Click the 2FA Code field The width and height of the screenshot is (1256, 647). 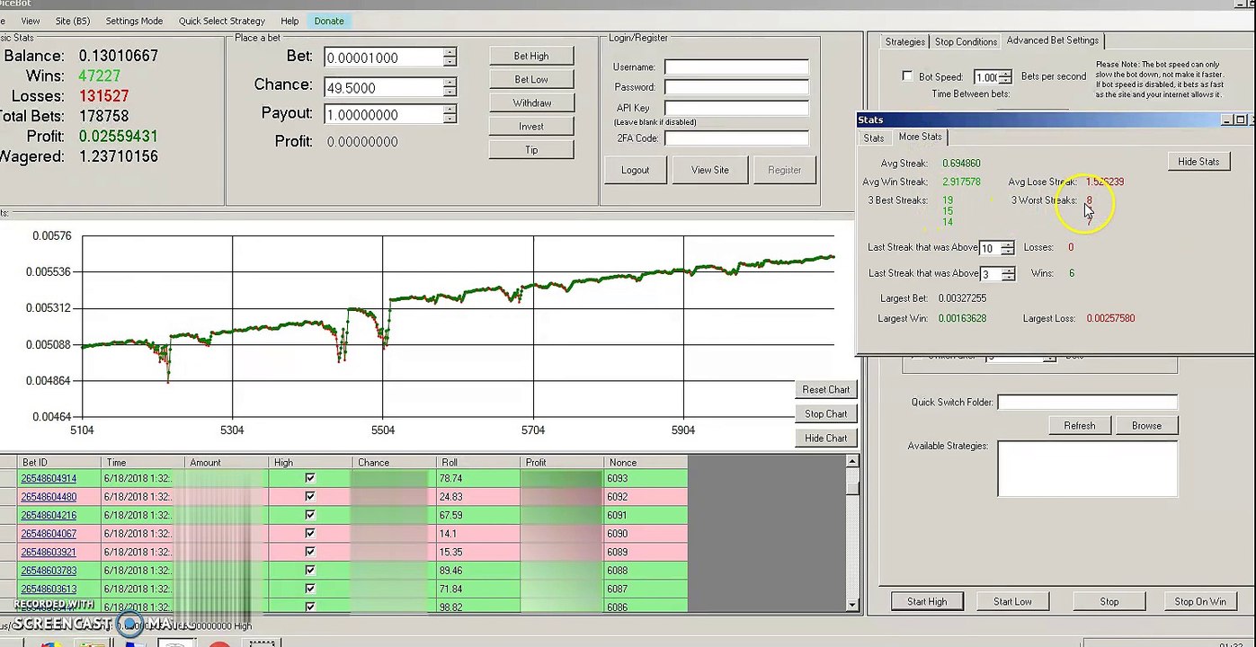(736, 138)
